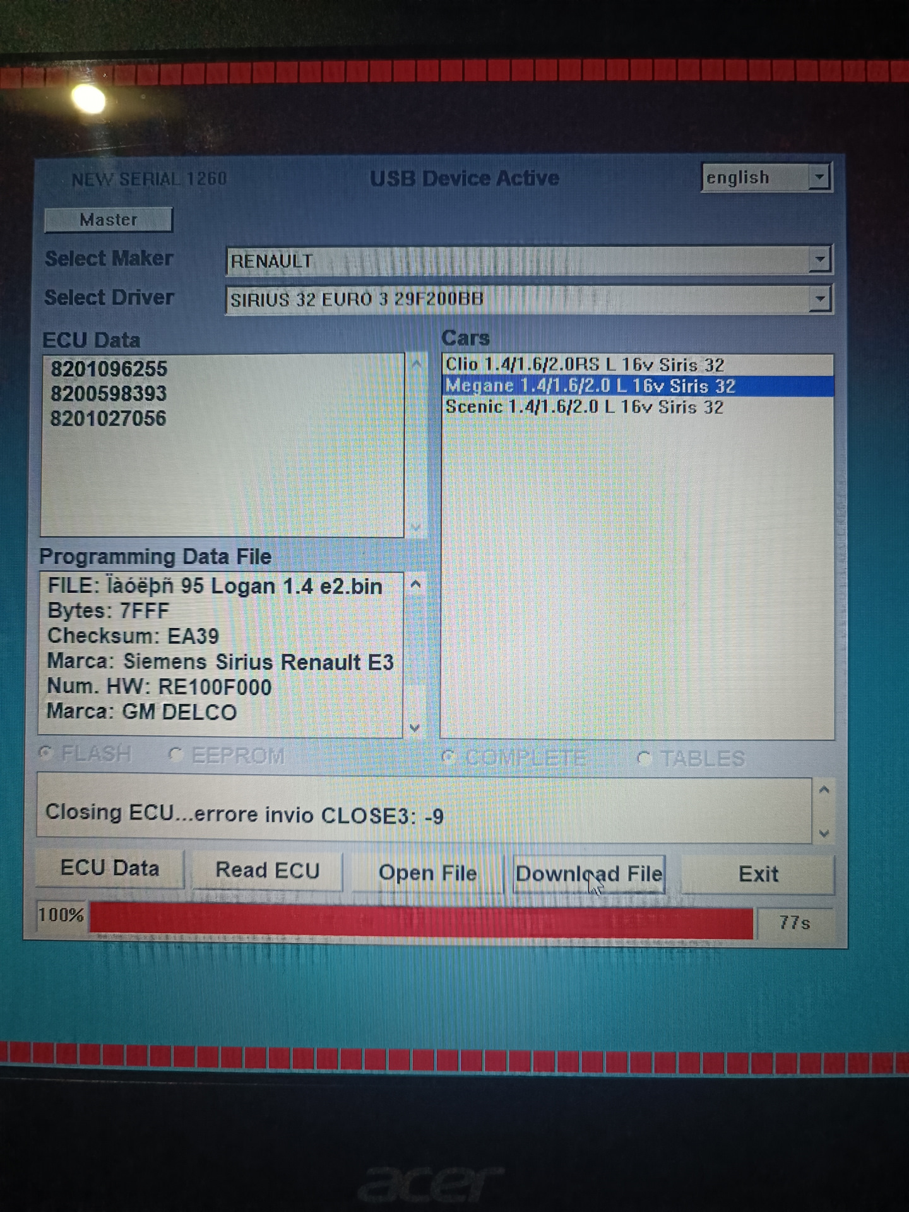
Task: Select Megane 1.4/1.6/2.0 L 16v entry
Action: [590, 386]
